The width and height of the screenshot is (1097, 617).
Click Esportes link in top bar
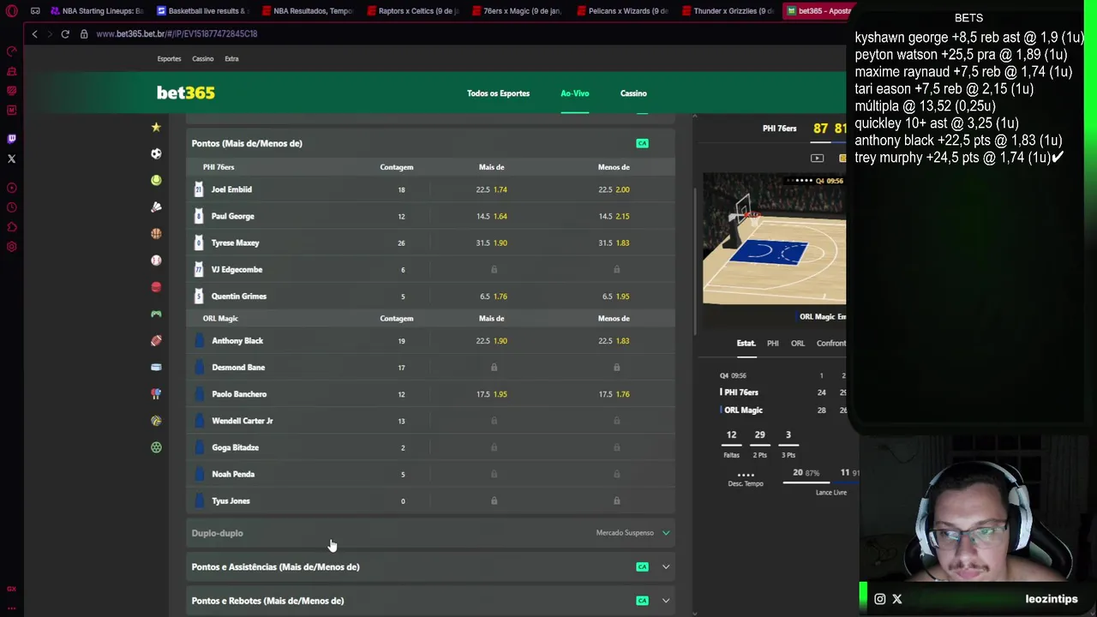[169, 59]
